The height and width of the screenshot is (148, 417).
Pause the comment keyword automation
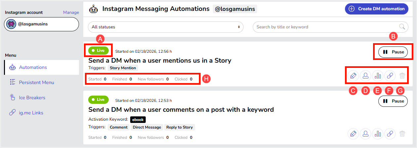(393, 101)
